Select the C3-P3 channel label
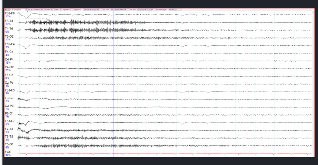 click(9, 106)
